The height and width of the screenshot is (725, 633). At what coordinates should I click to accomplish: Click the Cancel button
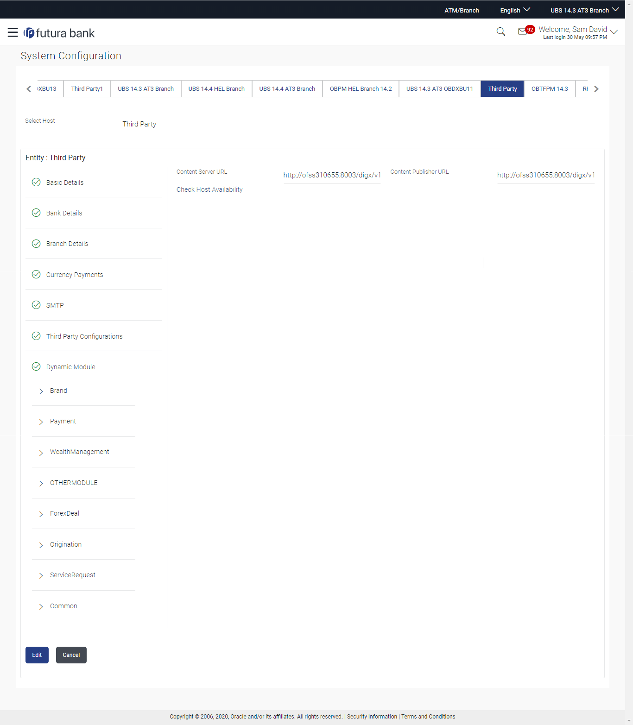pos(71,655)
